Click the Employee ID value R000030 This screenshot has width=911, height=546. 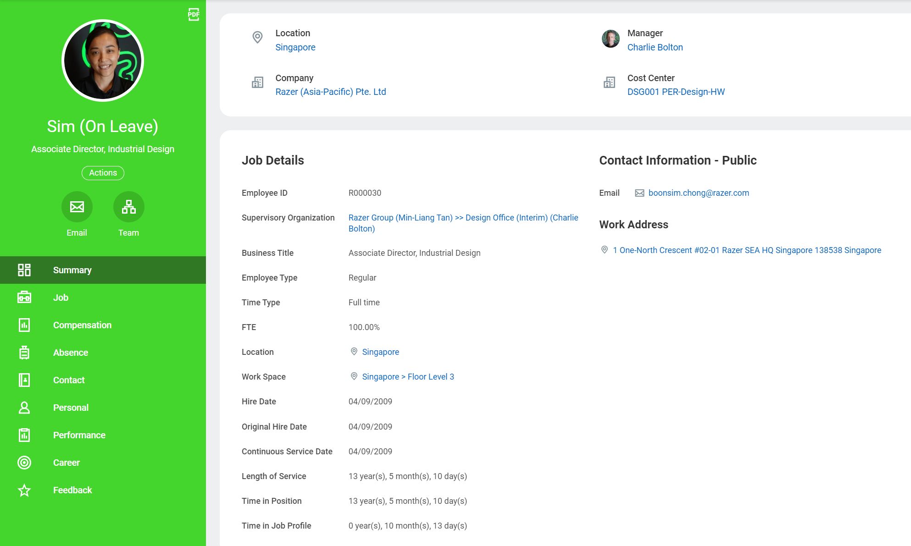(x=365, y=193)
